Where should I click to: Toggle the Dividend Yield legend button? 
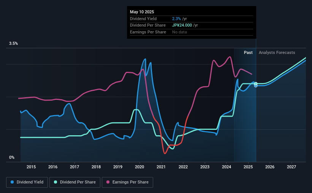[27, 182]
